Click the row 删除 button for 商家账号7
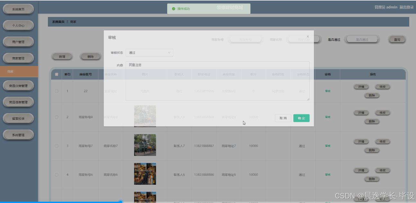This screenshot has height=203, width=416. click(372, 150)
